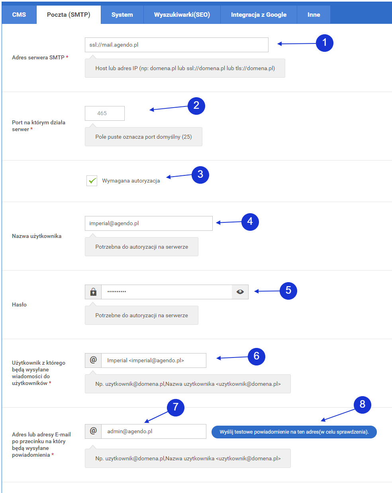Open the Wyszukiwarki(SEO) tab

click(182, 15)
